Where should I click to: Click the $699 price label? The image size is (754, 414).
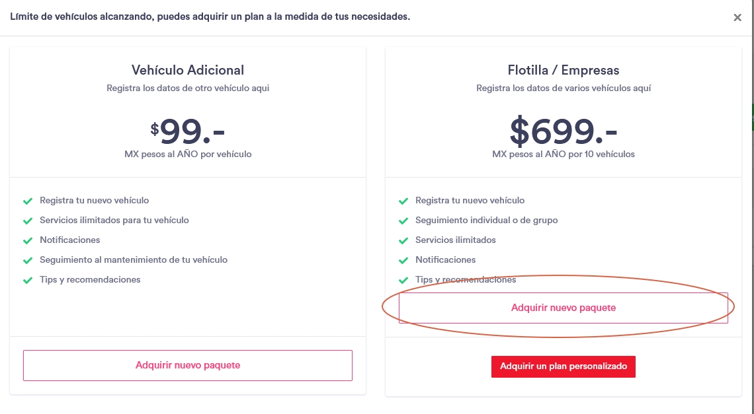coord(563,131)
